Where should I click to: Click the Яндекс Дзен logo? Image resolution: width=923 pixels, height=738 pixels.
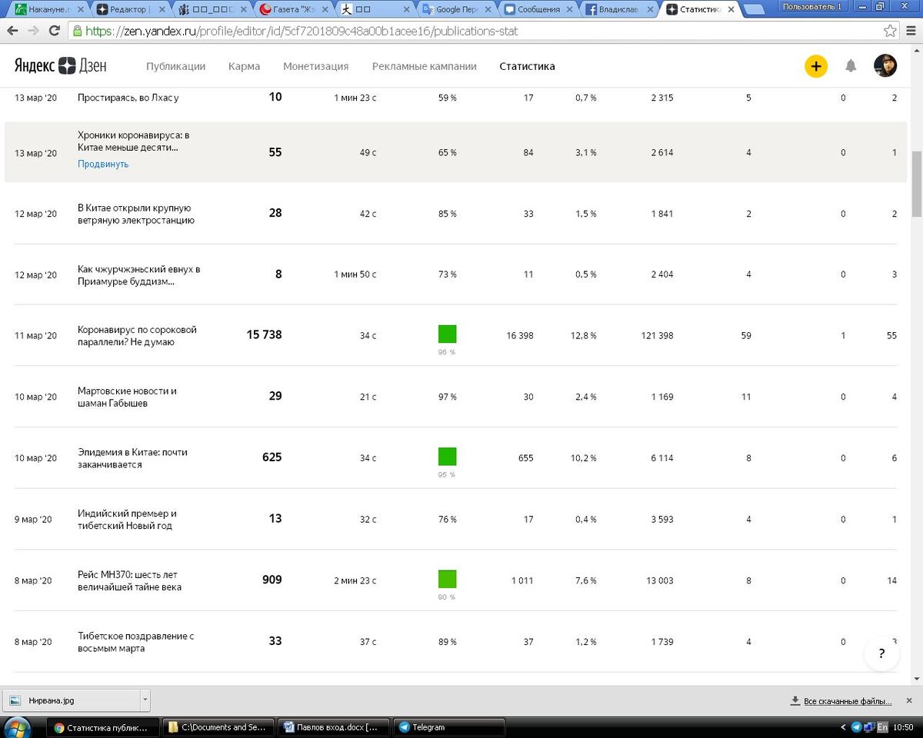61,66
